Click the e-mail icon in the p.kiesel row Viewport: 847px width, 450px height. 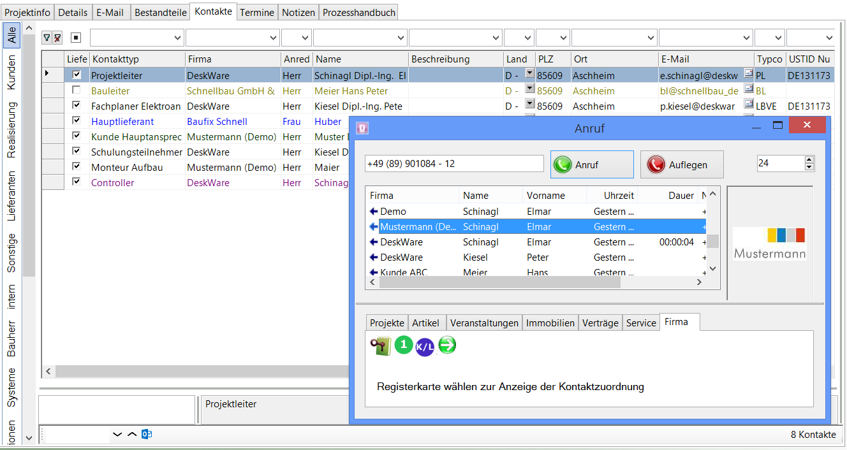[x=749, y=104]
